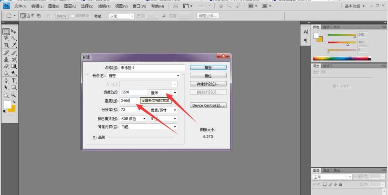The image size is (388, 195).
Task: Open the Character panel icon
Action: pyautogui.click(x=306, y=32)
